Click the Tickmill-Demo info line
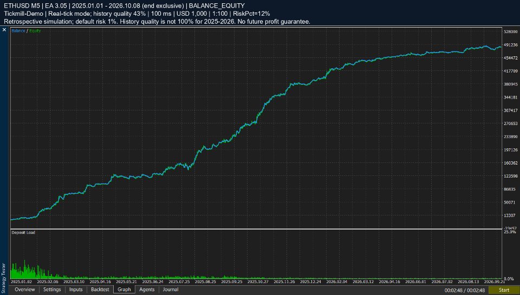The image size is (520, 295). [x=137, y=14]
